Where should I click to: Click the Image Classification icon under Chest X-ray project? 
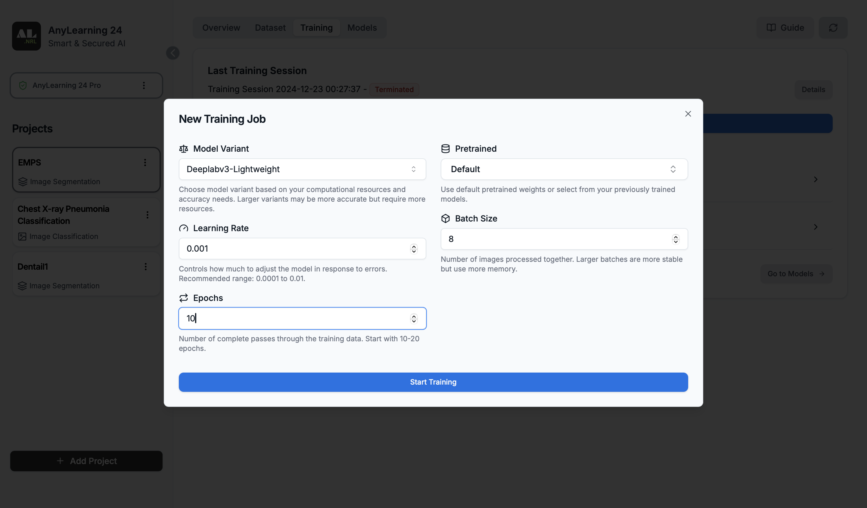[22, 236]
